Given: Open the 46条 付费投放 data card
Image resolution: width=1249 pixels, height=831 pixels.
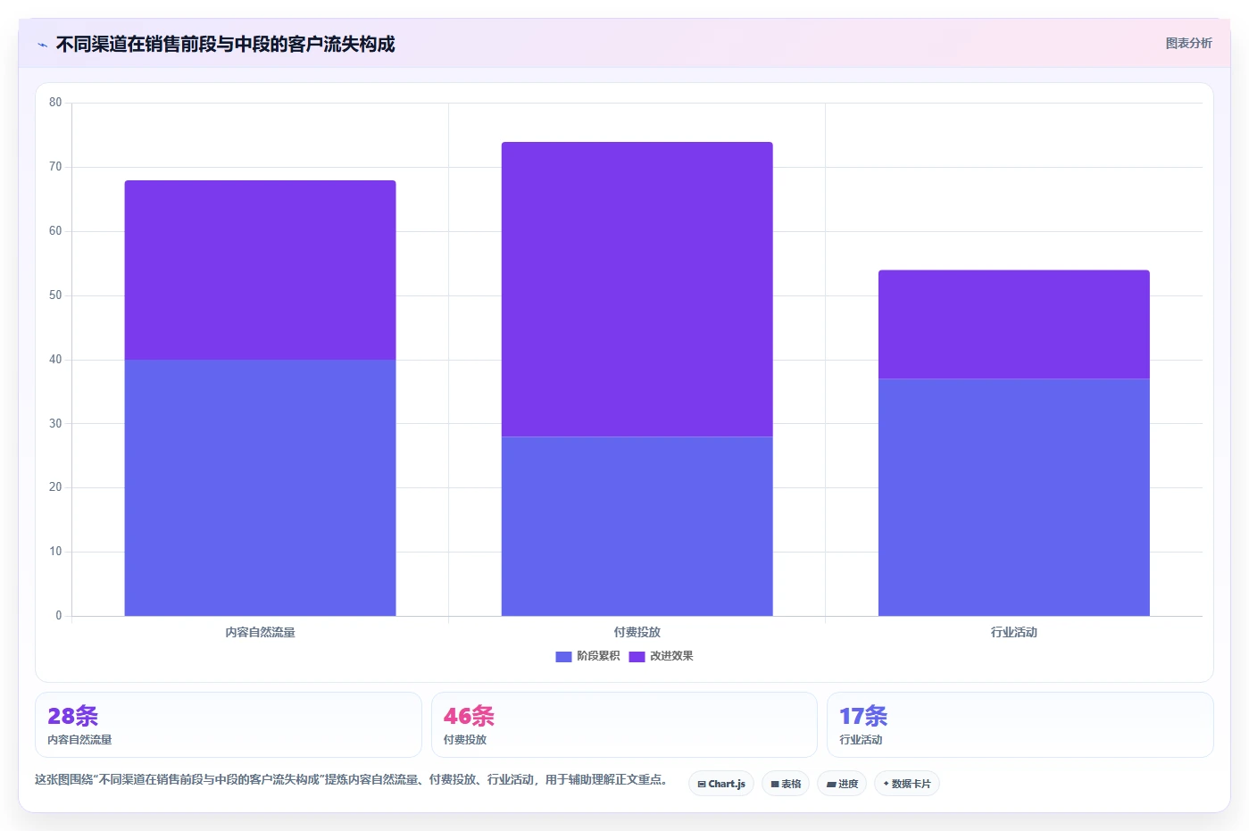Looking at the screenshot, I should pyautogui.click(x=624, y=725).
